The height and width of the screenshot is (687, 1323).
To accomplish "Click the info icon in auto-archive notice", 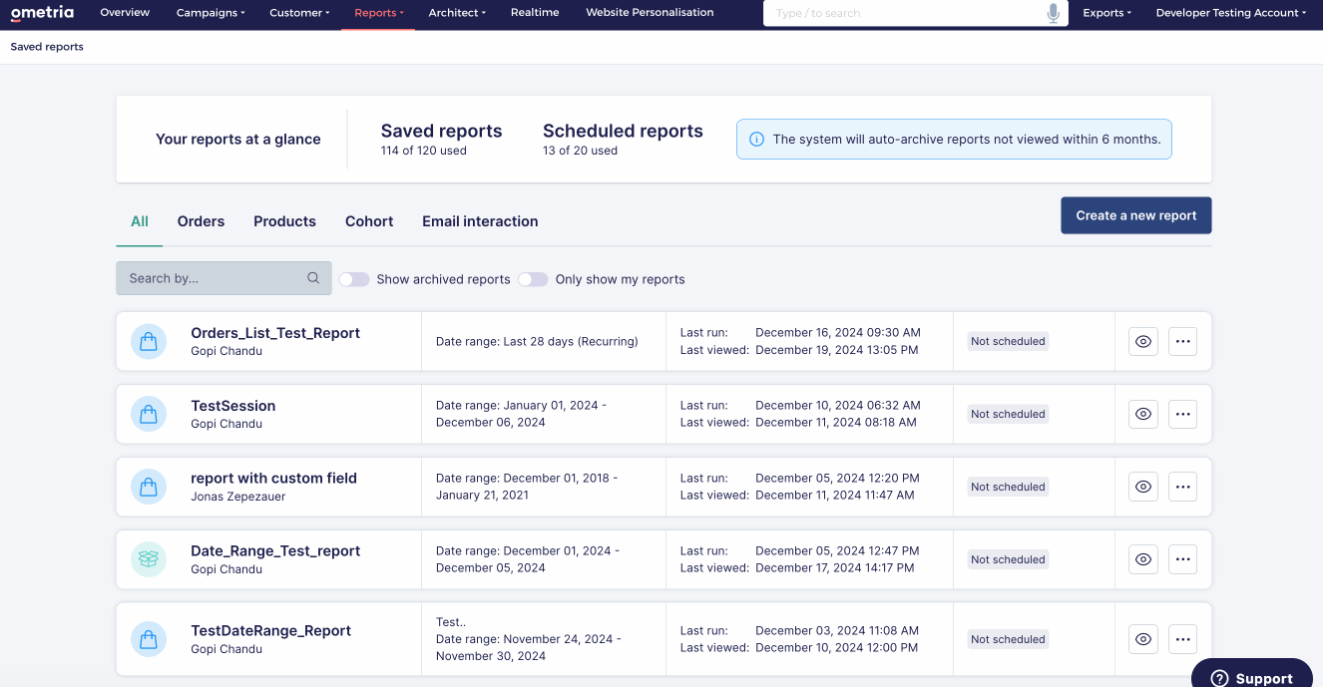I will tap(756, 140).
